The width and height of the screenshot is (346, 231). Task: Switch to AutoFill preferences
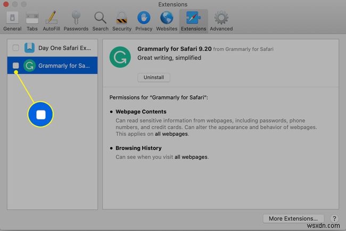point(52,21)
